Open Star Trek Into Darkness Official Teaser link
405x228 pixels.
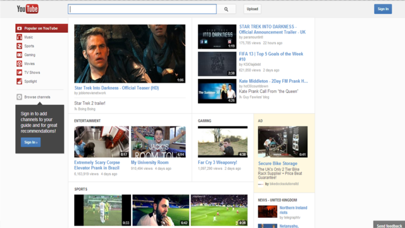116,88
